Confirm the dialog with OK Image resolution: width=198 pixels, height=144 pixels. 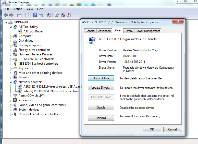(x=152, y=129)
